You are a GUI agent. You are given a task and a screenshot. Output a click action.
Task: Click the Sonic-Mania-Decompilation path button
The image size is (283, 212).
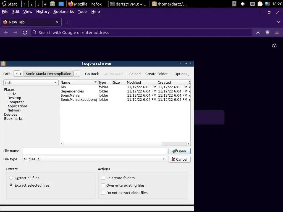[x=49, y=74]
